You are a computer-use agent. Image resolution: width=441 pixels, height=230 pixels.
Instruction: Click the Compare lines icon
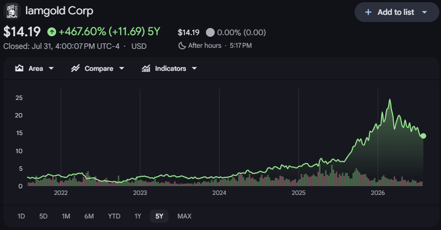coord(75,68)
